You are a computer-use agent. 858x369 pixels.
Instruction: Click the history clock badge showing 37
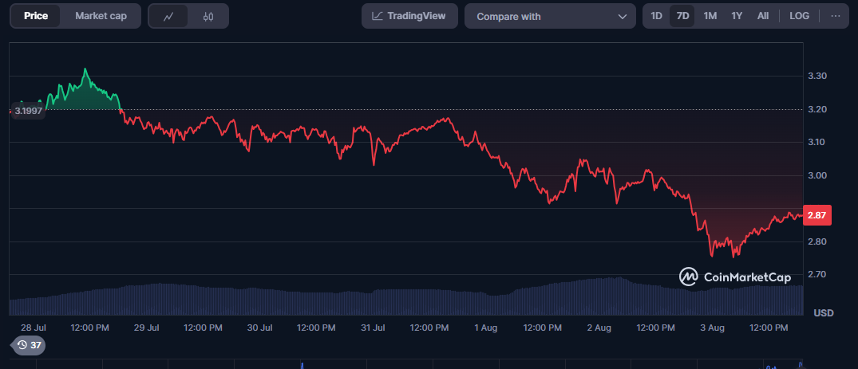click(28, 345)
